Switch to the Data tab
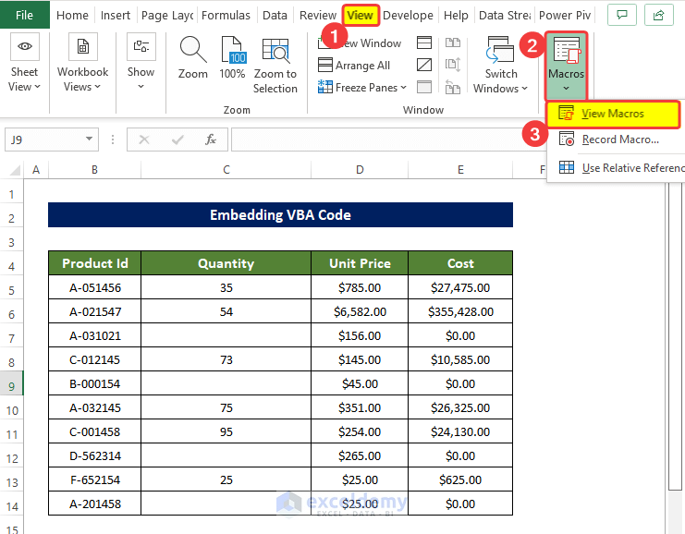 (275, 16)
